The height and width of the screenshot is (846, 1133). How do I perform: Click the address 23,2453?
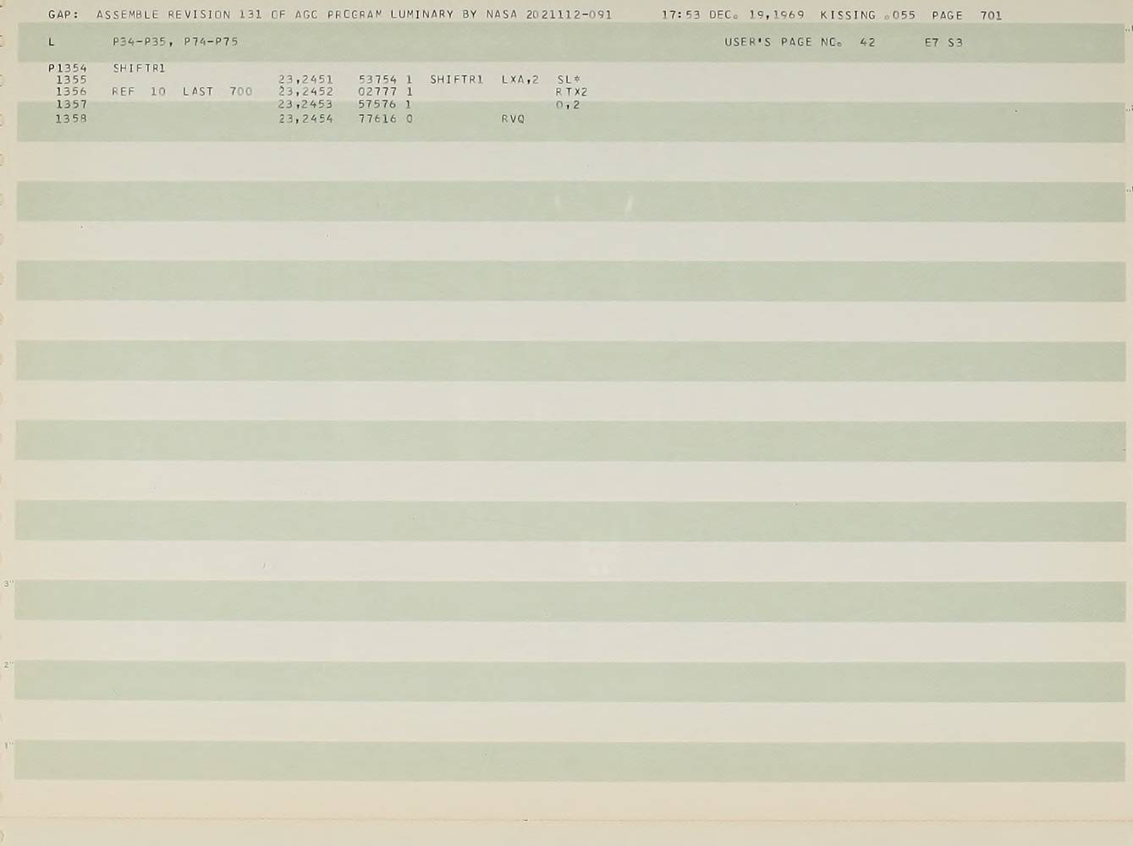coord(305,104)
